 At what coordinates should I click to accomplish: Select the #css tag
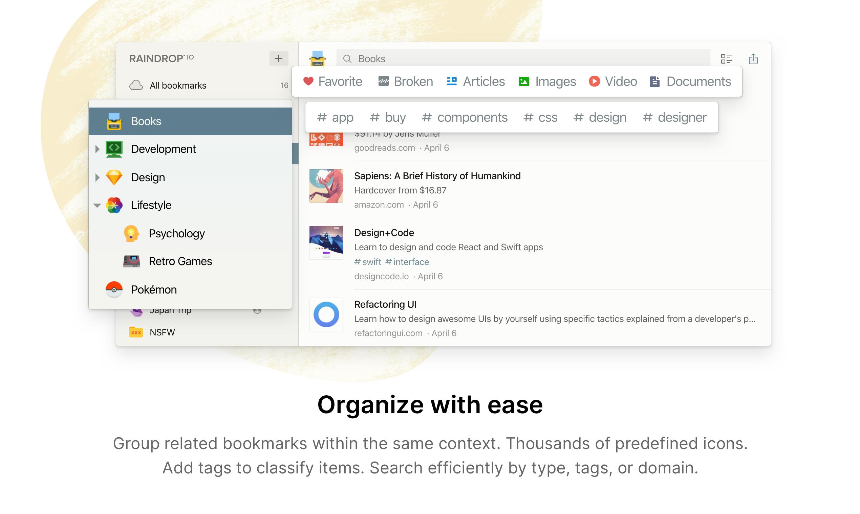(x=540, y=117)
